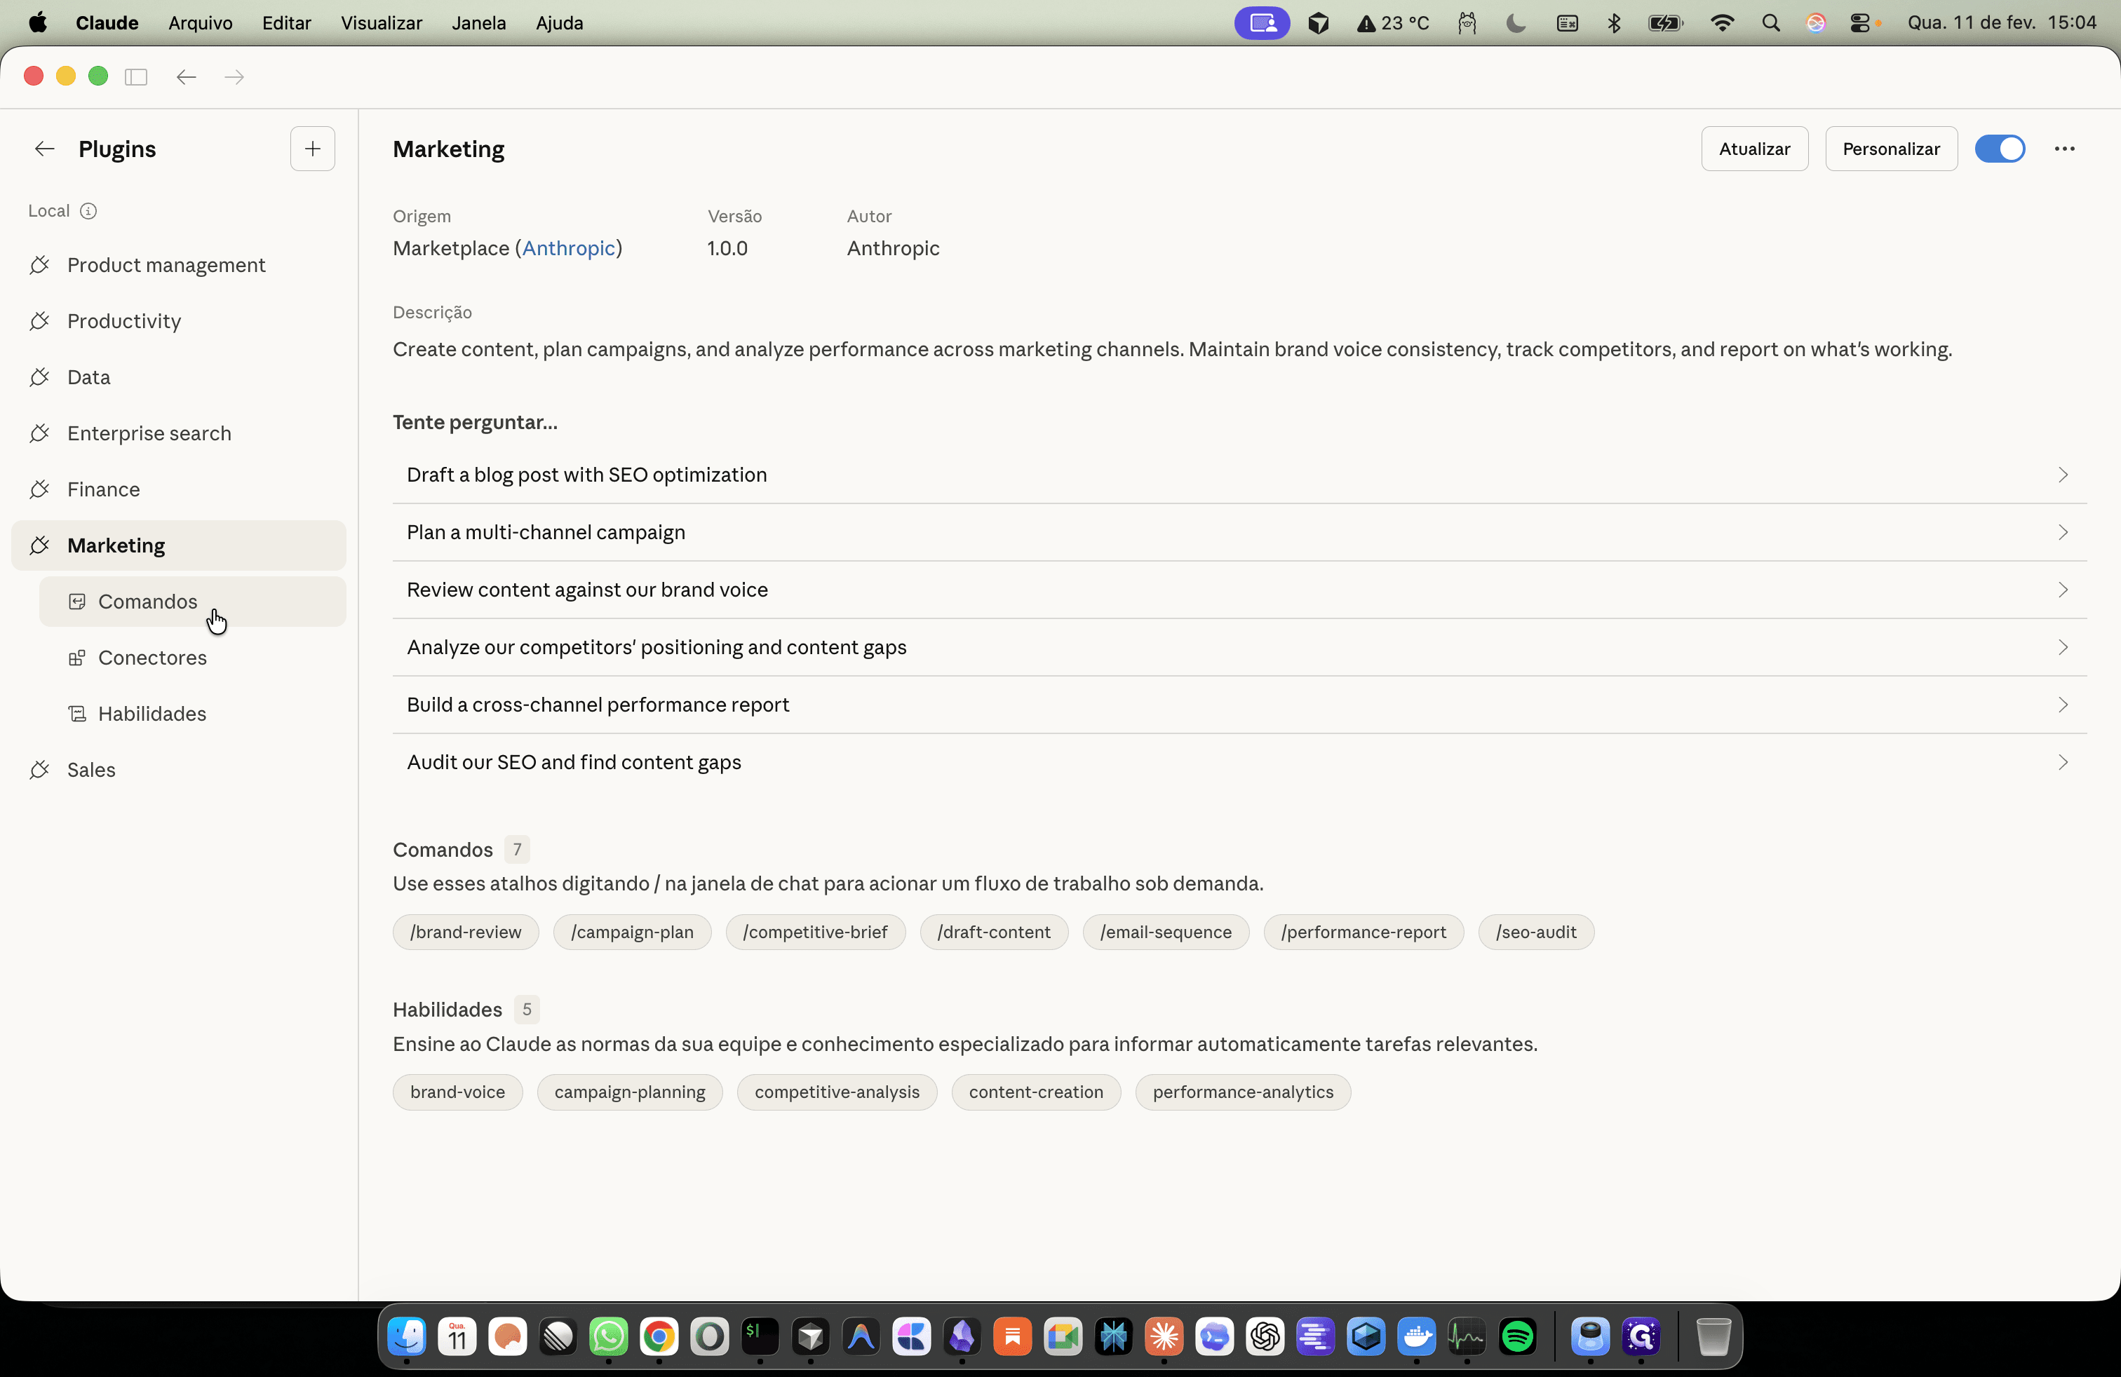Navigate forward with toolbar right arrow

[234, 76]
